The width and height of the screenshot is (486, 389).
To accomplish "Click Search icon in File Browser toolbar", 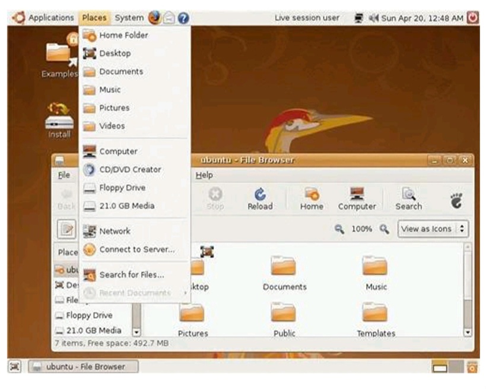I will 408,198.
